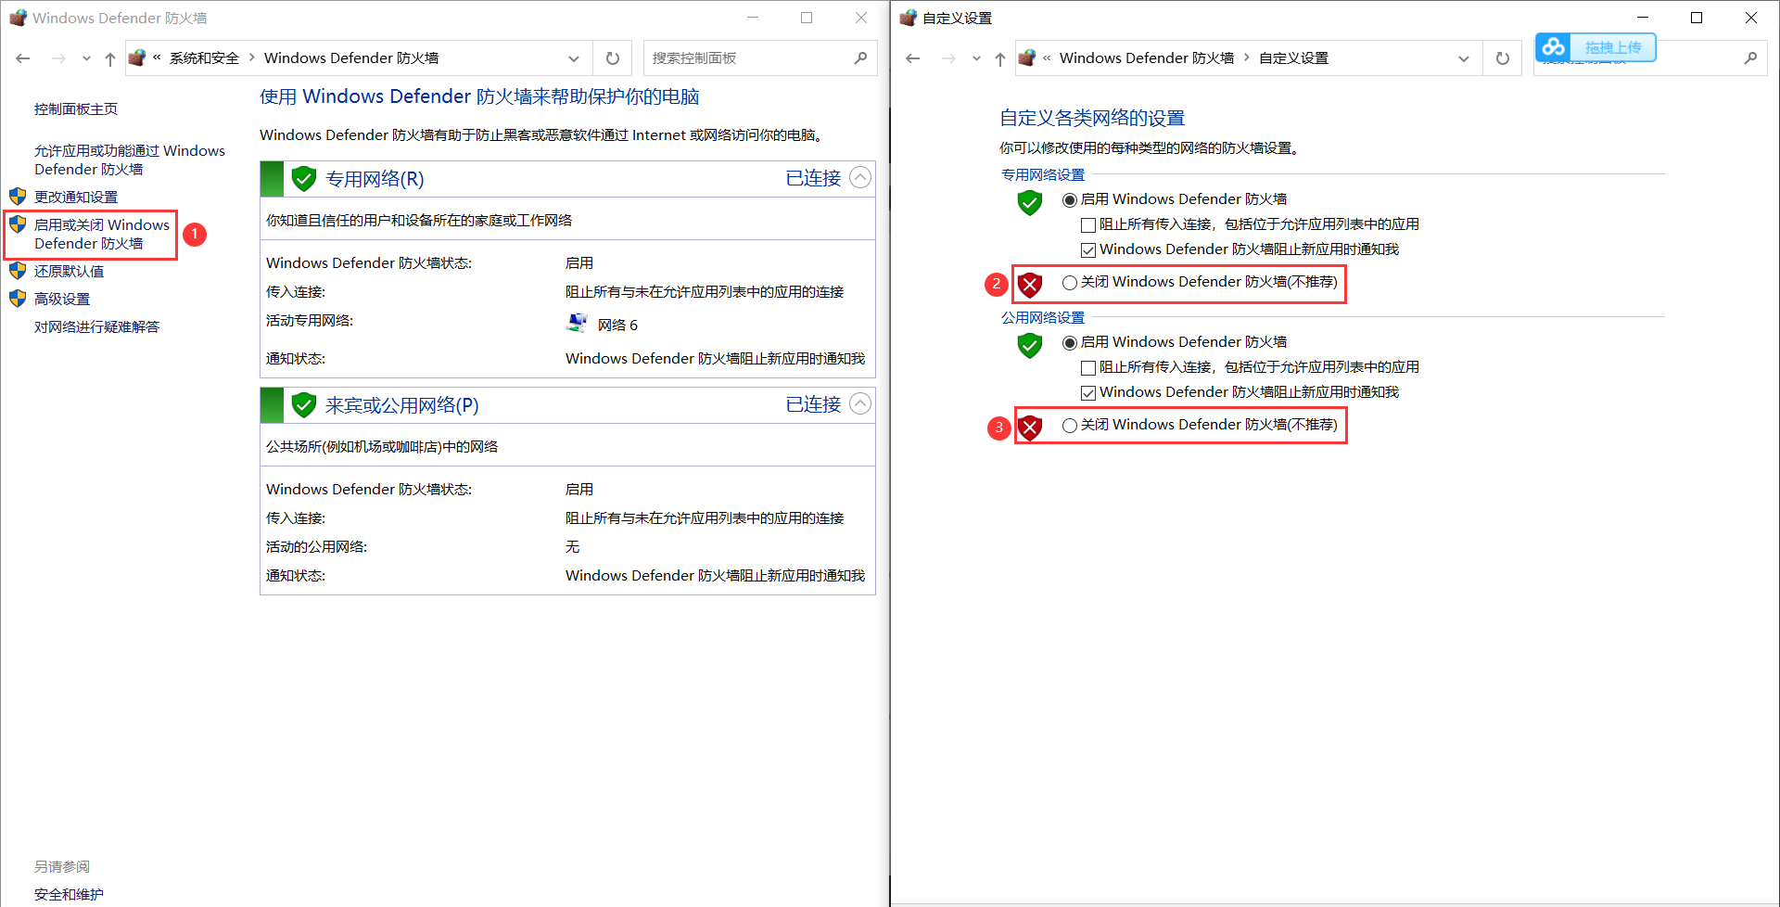Image resolution: width=1780 pixels, height=907 pixels.
Task: Check 阻止所有传入连接 under 公用网络设置
Action: coord(1088,368)
